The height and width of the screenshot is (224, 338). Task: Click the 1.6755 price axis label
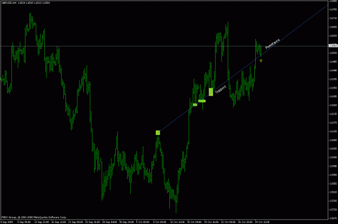pyautogui.click(x=333, y=10)
